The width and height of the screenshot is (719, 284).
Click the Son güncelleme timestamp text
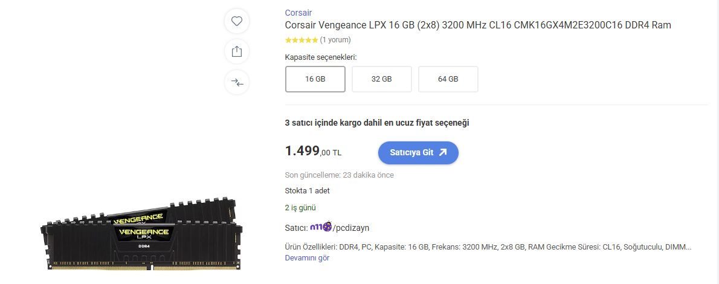(x=339, y=175)
